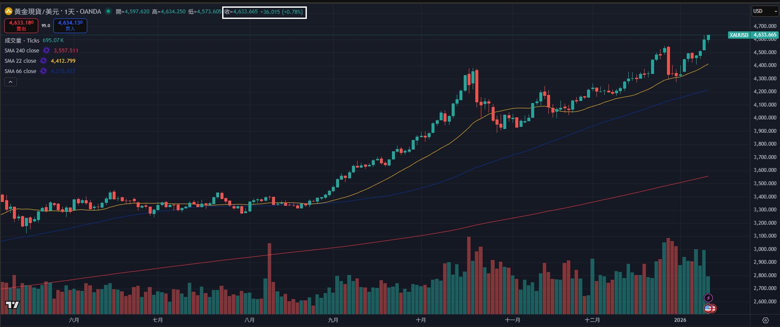Select the SMA 22 close indicator label
Screen dimensions: 780x327
click(x=20, y=61)
